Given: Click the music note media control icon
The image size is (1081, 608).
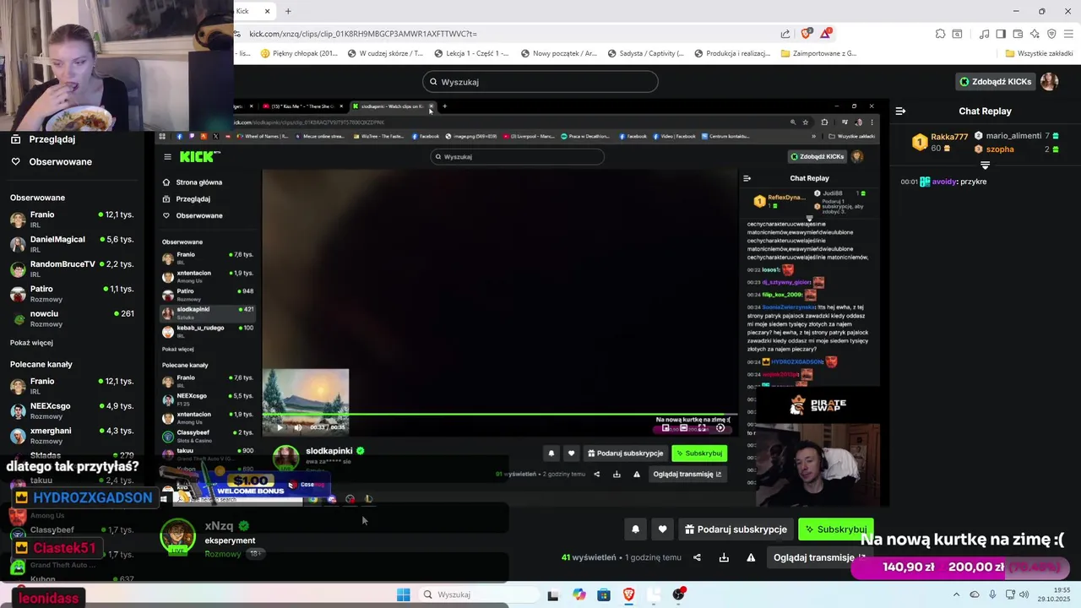Looking at the screenshot, I should click(x=985, y=34).
